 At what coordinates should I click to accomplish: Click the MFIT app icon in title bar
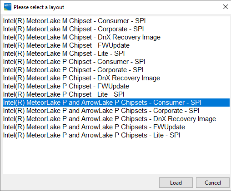point(8,7)
